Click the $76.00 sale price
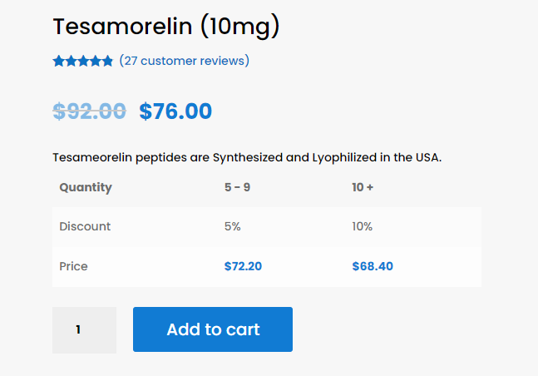 pos(175,111)
